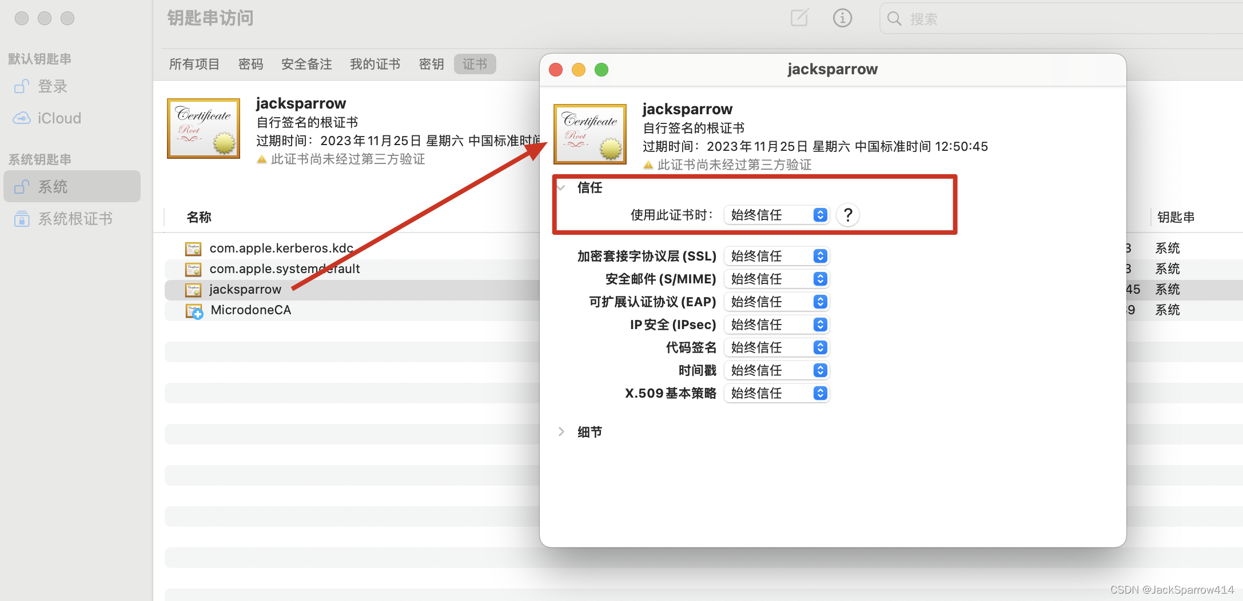
Task: Click the new item compose icon in toolbar
Action: pyautogui.click(x=799, y=18)
